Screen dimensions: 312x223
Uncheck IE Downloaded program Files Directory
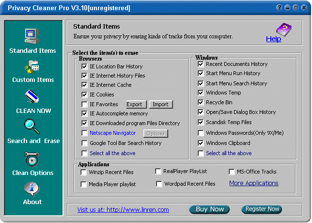84,123
